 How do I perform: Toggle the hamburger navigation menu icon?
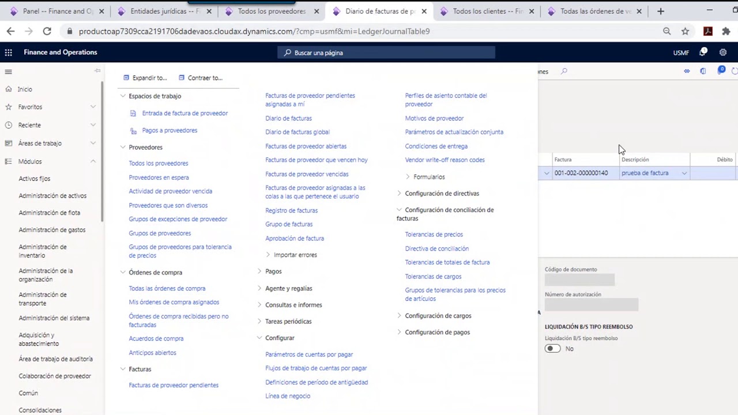(8, 71)
